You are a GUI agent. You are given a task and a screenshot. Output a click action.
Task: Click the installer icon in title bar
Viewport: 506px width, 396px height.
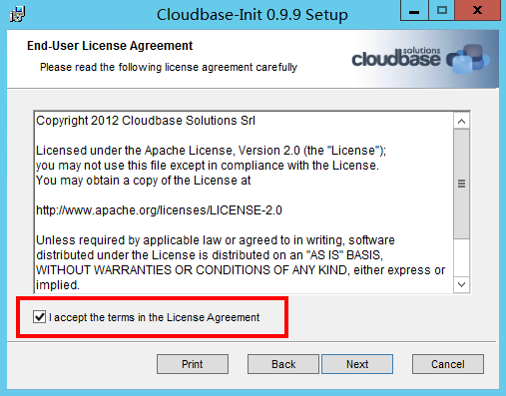click(17, 14)
